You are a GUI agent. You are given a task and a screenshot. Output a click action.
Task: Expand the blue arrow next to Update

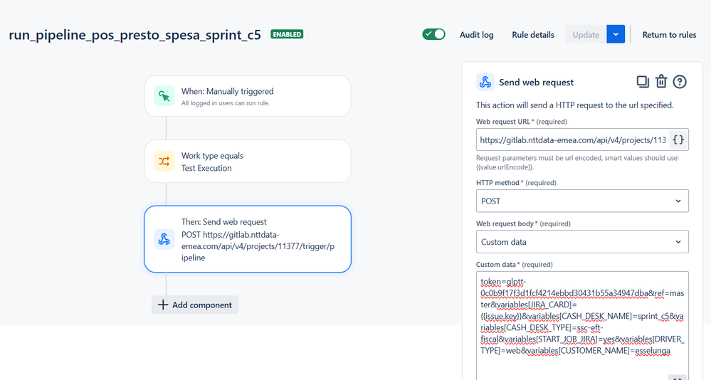[616, 34]
